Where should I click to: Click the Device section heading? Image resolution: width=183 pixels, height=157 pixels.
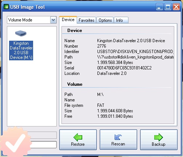[x=75, y=31]
